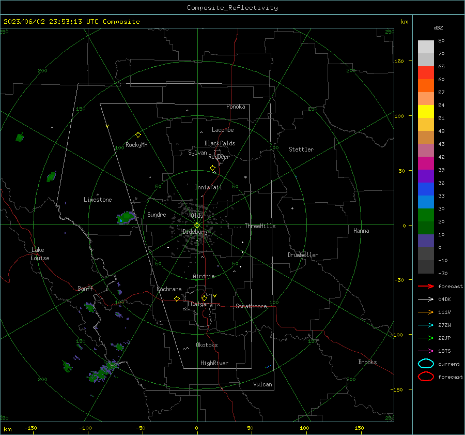Image resolution: width=465 pixels, height=435 pixels.
Task: Click the orange 111V arrow legend icon
Action: tap(426, 312)
